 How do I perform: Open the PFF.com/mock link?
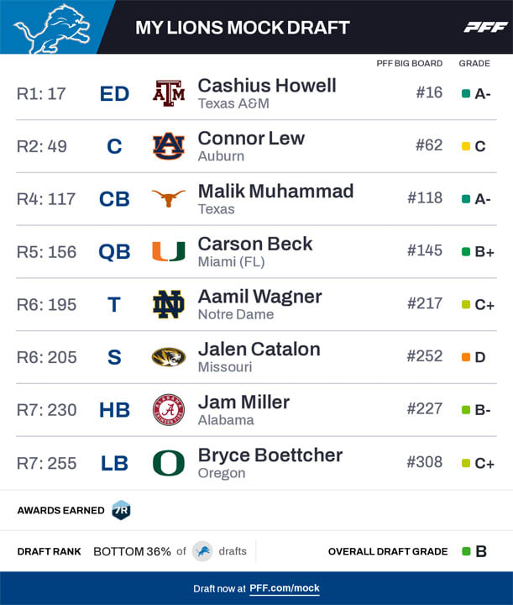(x=285, y=589)
